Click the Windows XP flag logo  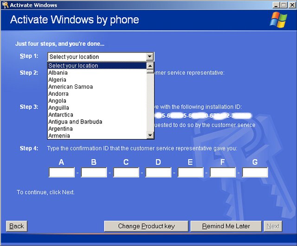pyautogui.click(x=278, y=19)
